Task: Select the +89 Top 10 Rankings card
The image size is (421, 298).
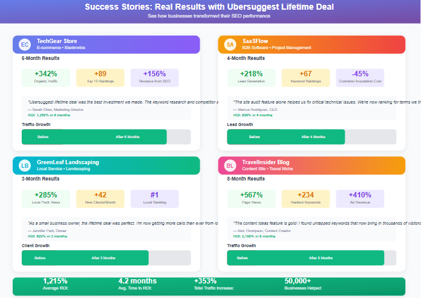Action: pos(100,78)
